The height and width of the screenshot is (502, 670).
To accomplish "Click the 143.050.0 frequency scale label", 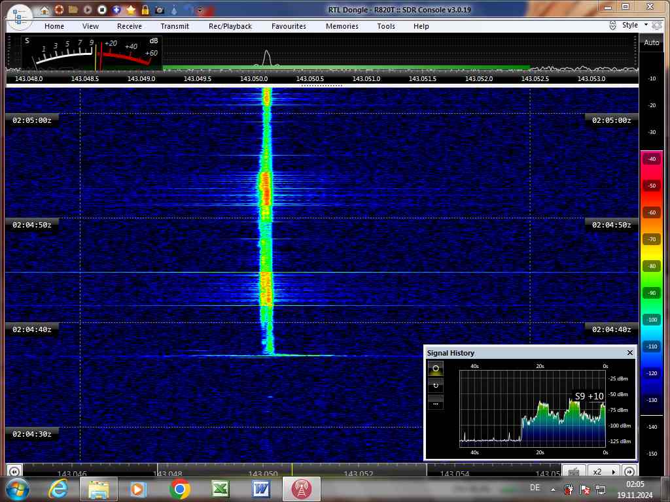I will [x=254, y=78].
